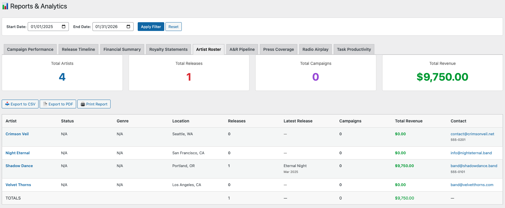Open the Start Date calendar picker icon
505x208 pixels.
(64, 27)
